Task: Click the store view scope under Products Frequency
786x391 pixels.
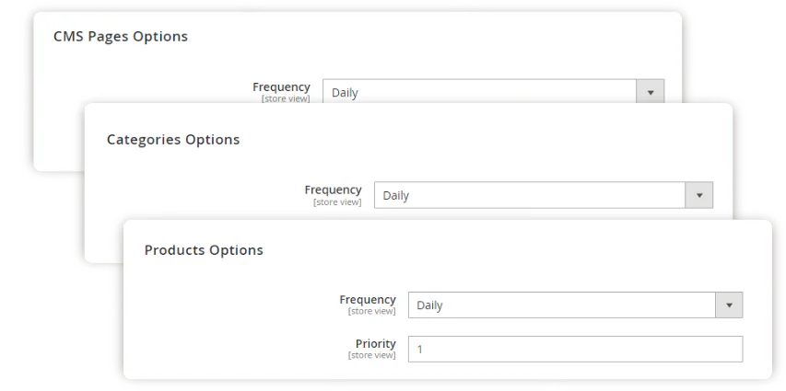Action: coord(371,311)
